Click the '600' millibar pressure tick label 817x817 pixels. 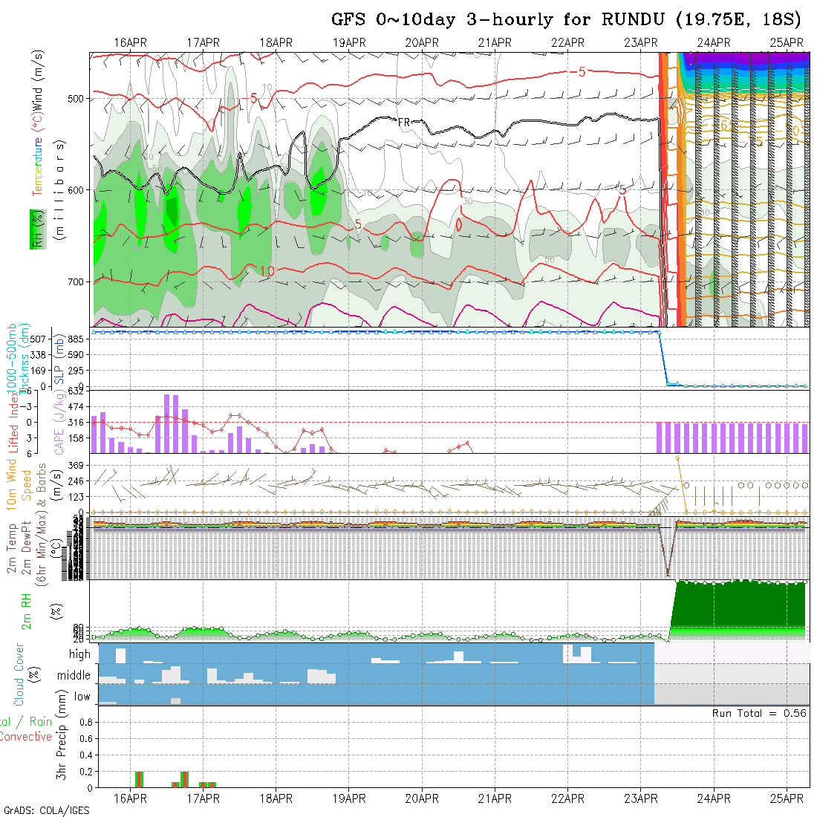[x=76, y=190]
